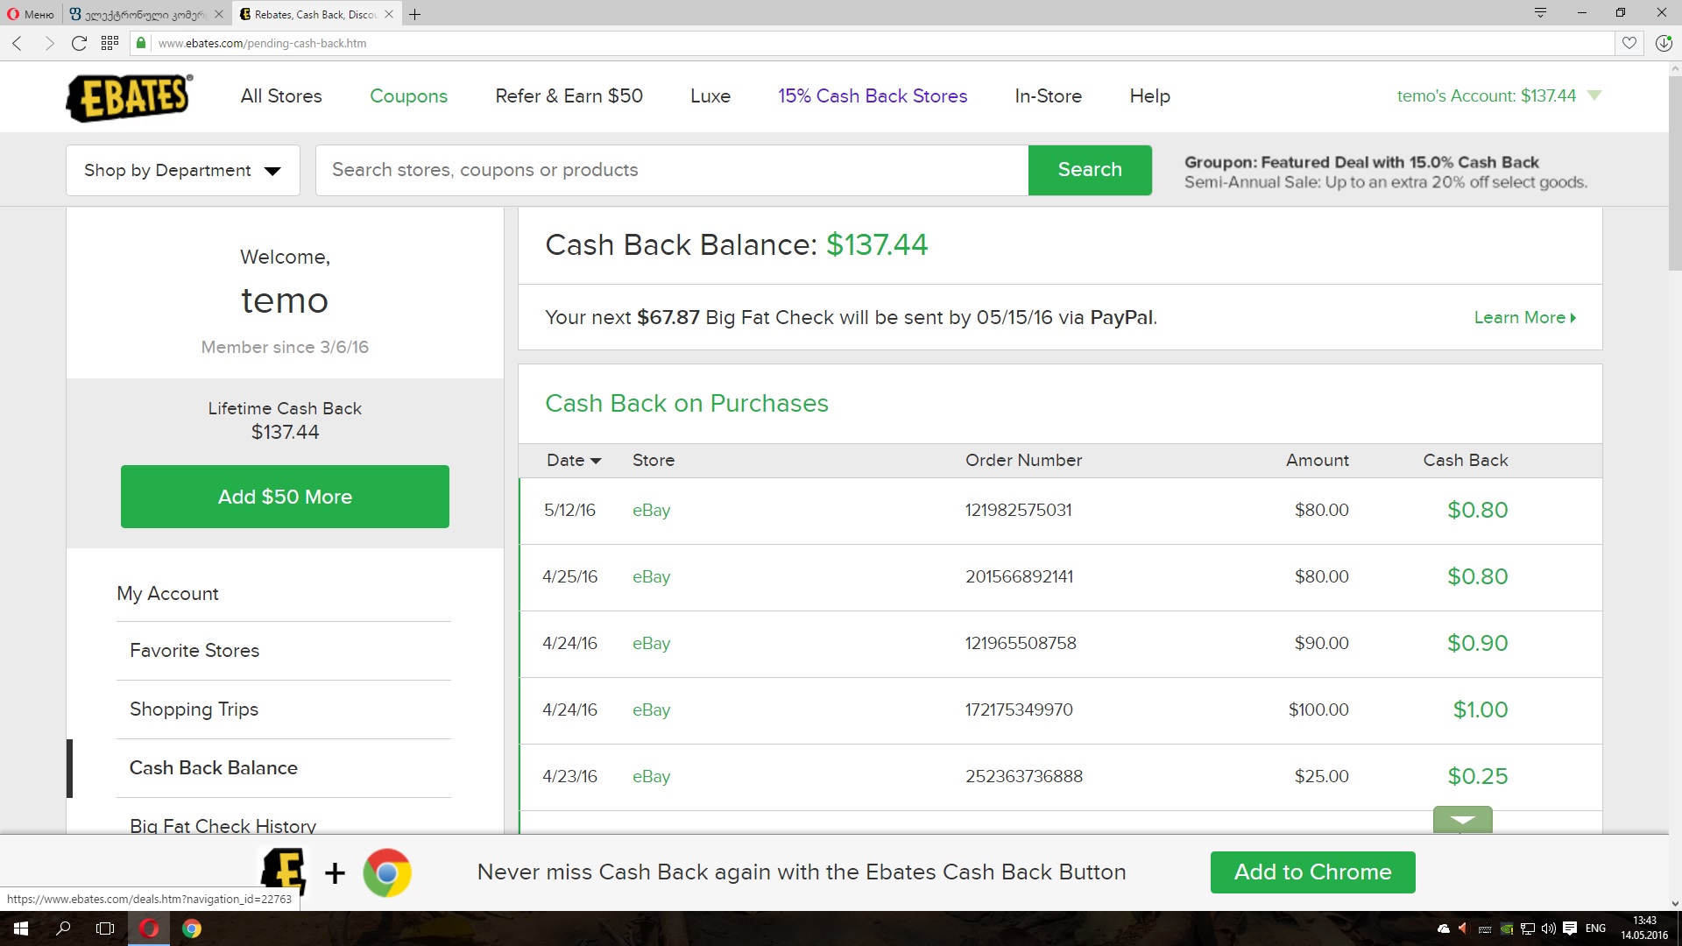Image resolution: width=1682 pixels, height=946 pixels.
Task: Click the Add to Chrome button
Action: 1312,872
